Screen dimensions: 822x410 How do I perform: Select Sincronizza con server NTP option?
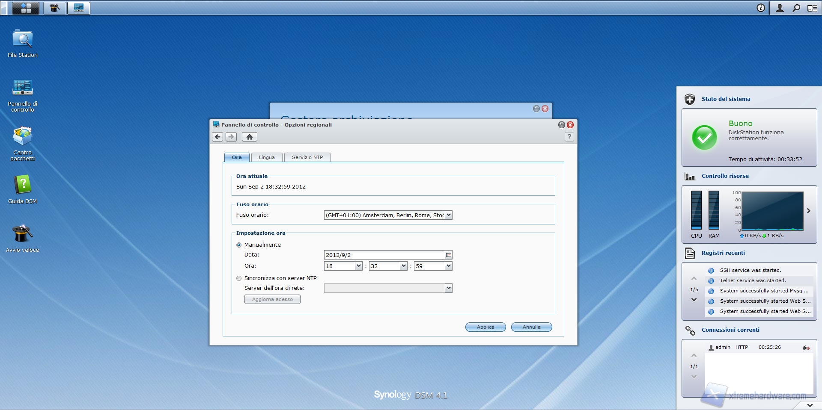239,278
